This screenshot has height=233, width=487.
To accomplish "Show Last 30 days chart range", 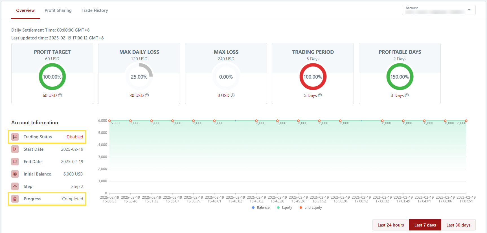I will [458, 225].
